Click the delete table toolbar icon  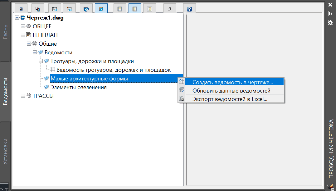(69, 9)
